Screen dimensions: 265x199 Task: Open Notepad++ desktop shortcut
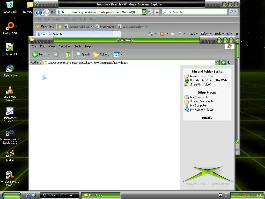coord(10,49)
